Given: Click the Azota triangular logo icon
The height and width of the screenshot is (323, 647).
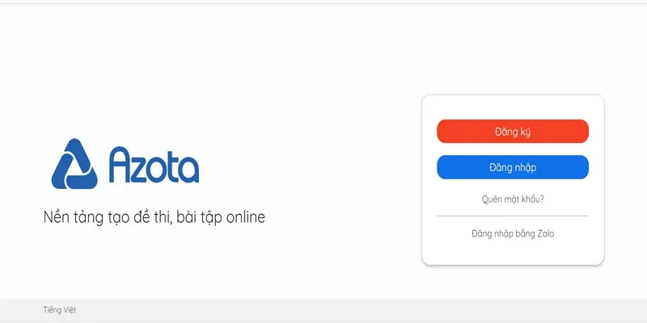Looking at the screenshot, I should (x=74, y=164).
